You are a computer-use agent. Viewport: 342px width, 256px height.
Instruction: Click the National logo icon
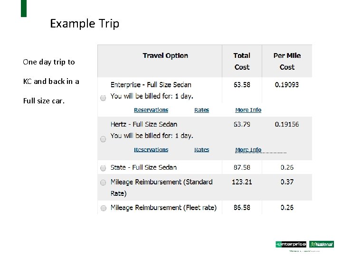(322, 244)
